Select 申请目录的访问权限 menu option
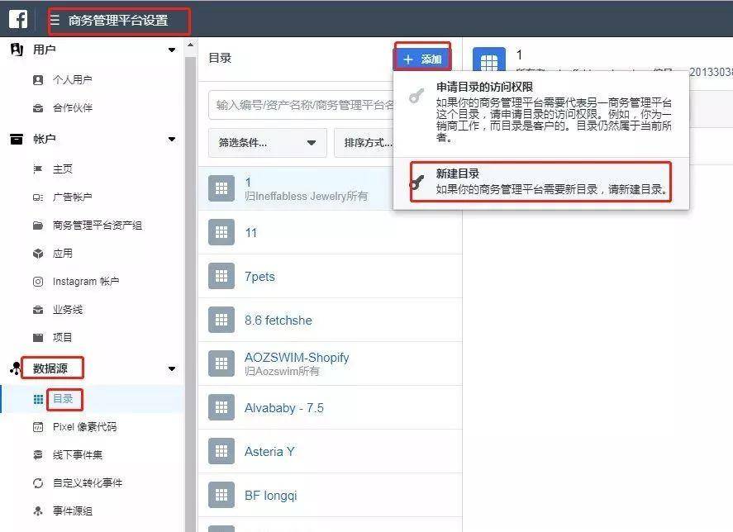The height and width of the screenshot is (532, 733). pos(541,112)
